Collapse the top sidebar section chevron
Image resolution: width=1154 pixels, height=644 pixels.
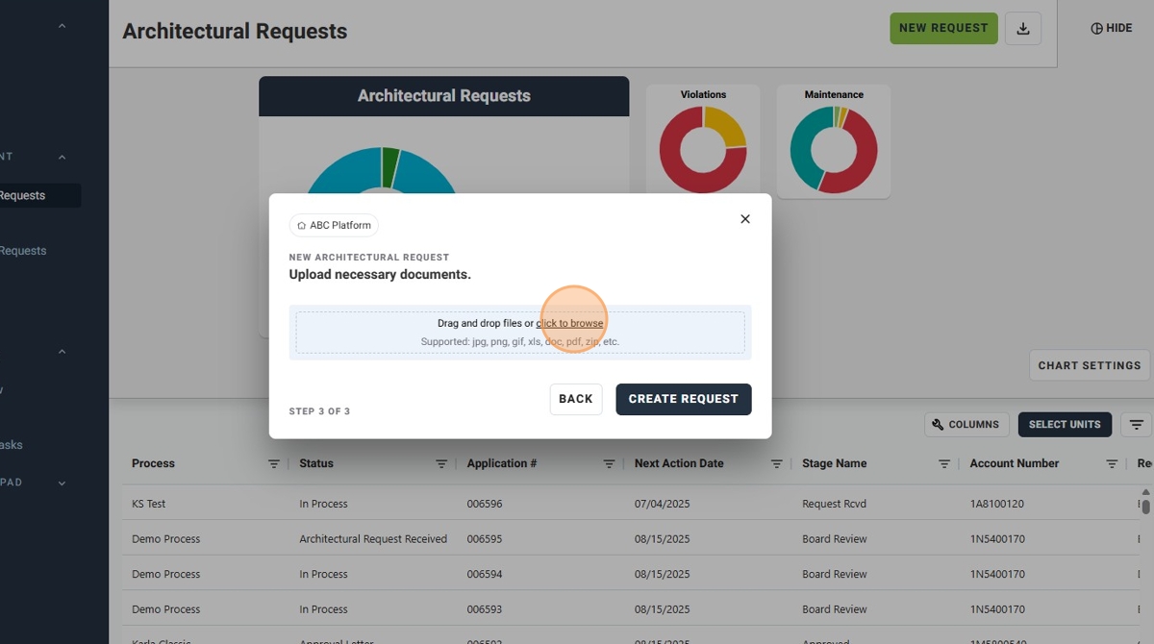[62, 27]
